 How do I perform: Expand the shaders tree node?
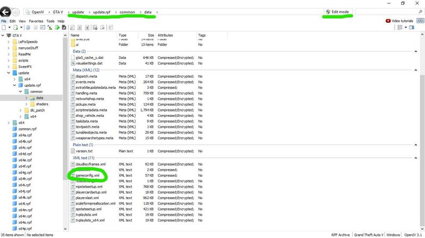click(x=26, y=104)
